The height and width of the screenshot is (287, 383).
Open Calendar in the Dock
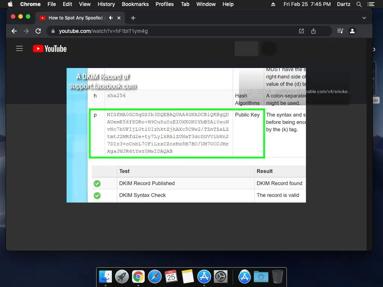pos(171,277)
